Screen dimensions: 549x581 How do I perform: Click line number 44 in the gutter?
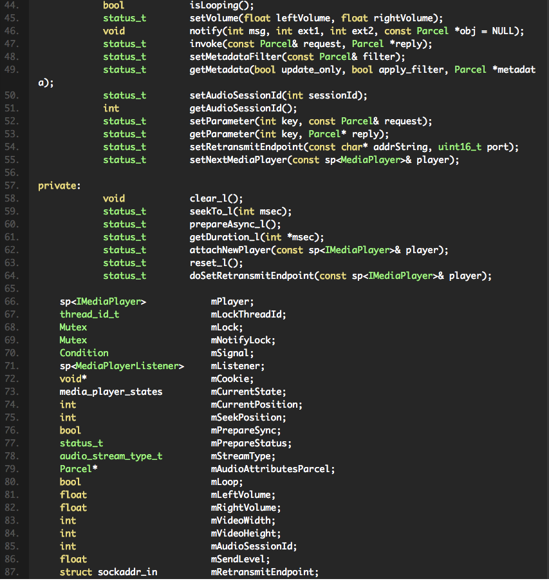pos(13,5)
